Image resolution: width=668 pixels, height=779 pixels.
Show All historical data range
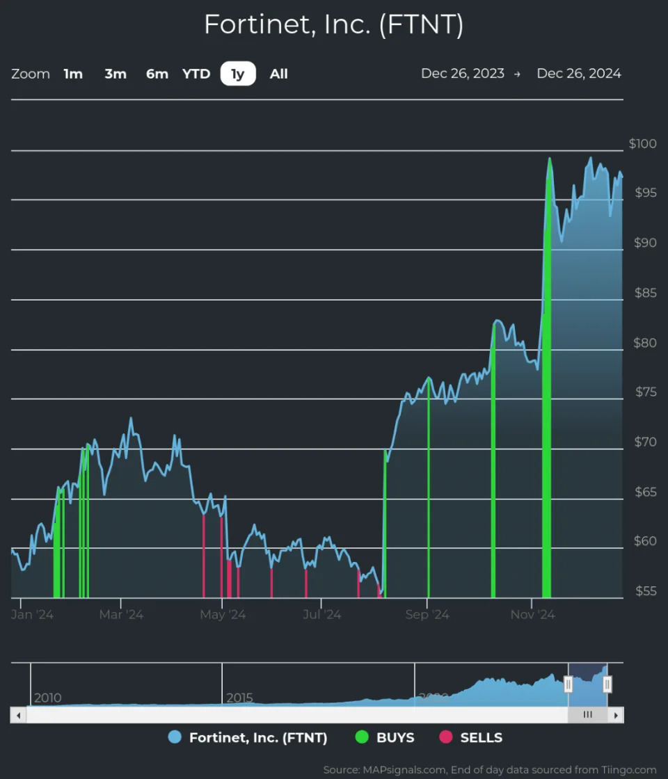pyautogui.click(x=278, y=74)
